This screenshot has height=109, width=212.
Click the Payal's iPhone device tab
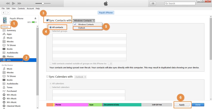click(x=106, y=12)
